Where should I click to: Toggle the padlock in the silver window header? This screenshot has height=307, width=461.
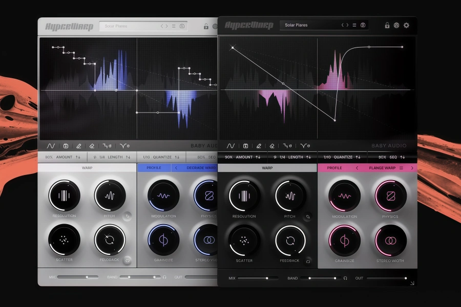click(x=206, y=27)
